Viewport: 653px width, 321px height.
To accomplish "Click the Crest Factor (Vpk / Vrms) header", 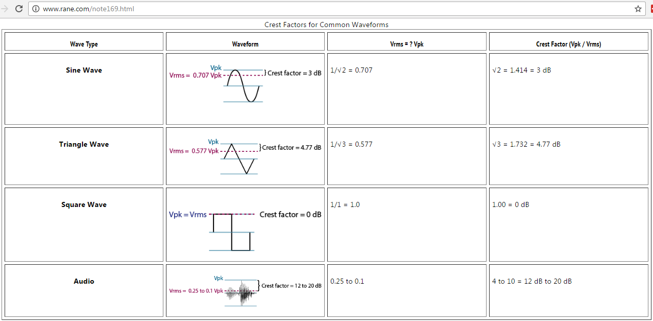I will tap(568, 44).
